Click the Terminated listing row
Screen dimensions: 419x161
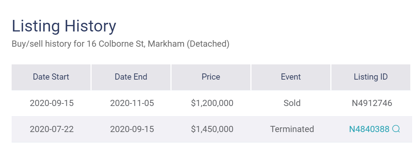[x=211, y=129]
